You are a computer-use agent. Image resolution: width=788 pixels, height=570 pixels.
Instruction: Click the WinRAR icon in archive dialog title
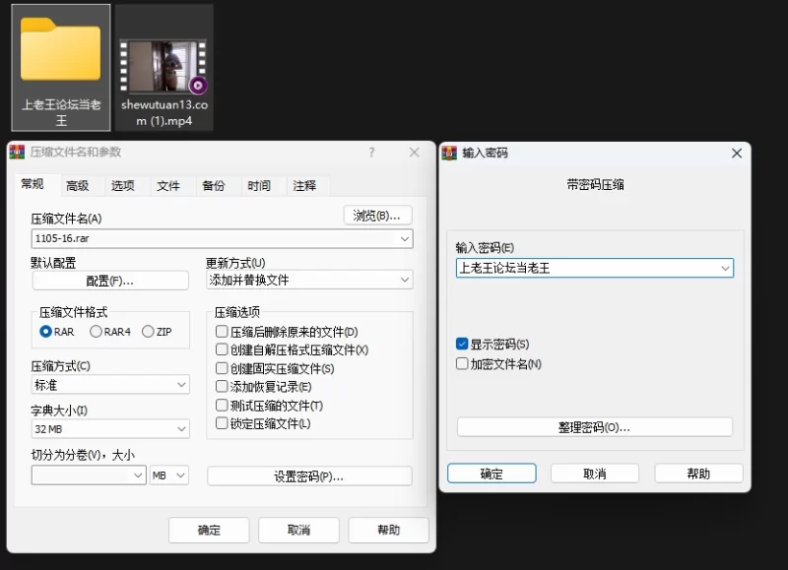tap(17, 153)
